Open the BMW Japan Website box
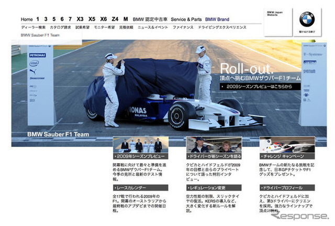This screenshot has height=226, width=335. [278, 22]
